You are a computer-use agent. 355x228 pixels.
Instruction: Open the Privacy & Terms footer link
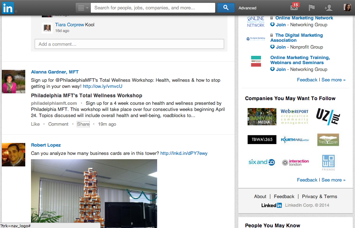[x=319, y=196]
